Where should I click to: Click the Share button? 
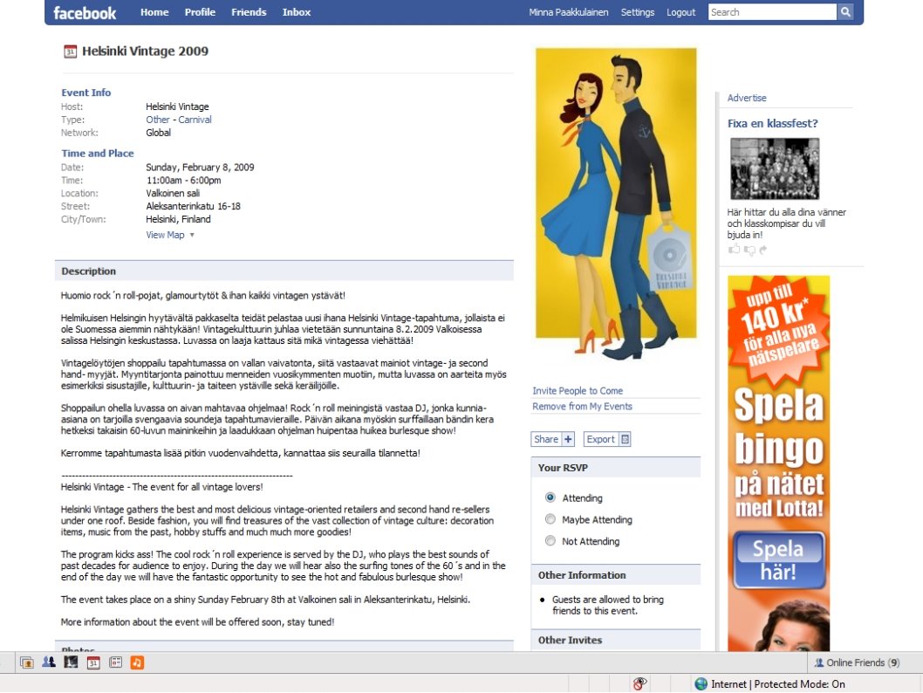[553, 439]
